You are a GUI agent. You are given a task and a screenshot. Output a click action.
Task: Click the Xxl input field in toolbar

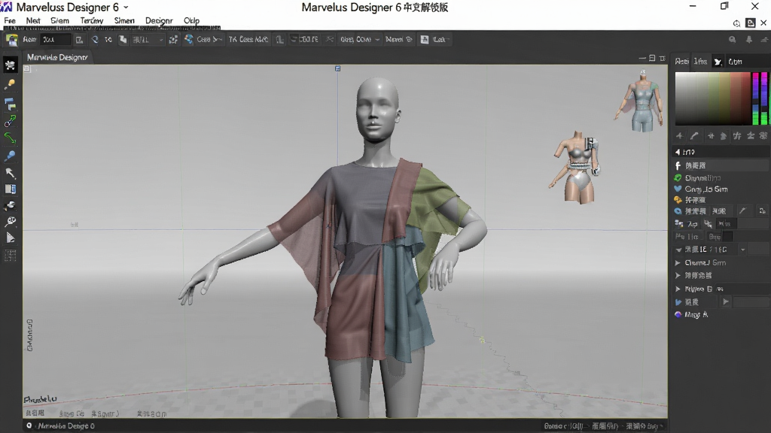pos(56,39)
